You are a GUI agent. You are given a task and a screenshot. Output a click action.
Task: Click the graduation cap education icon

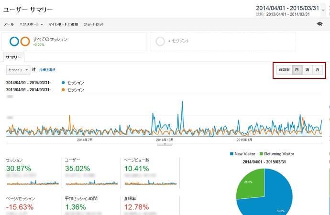coord(319,24)
